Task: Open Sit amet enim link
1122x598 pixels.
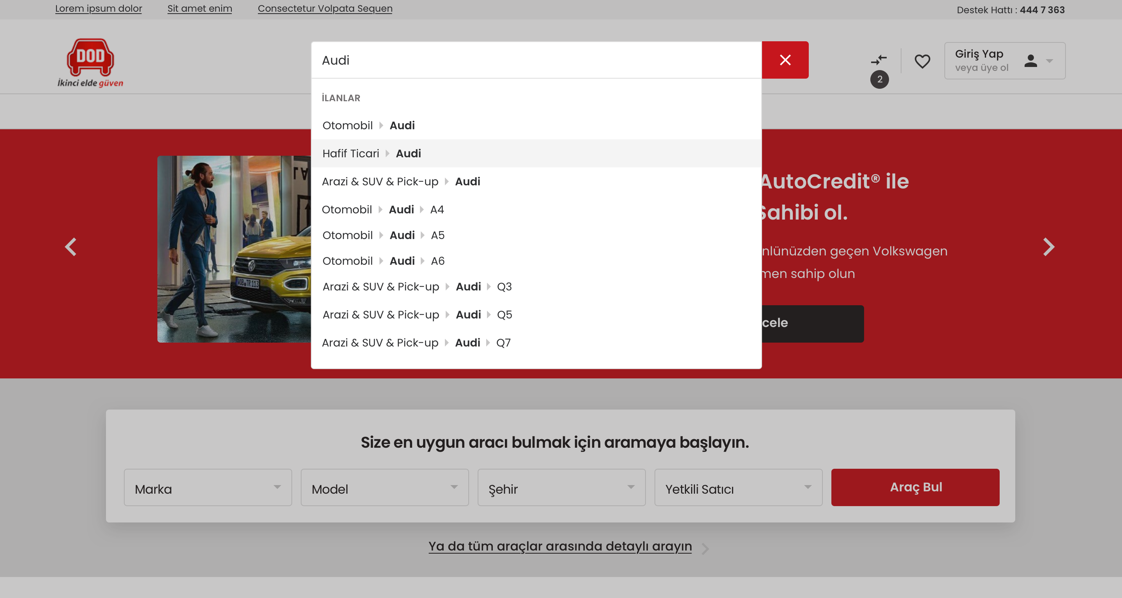Action: [199, 9]
